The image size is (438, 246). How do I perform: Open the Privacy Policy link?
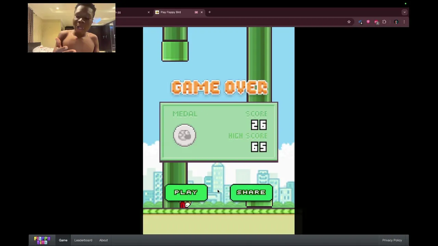coord(392,240)
